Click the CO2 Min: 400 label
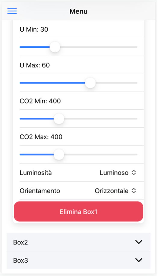This screenshot has height=277, width=158. click(x=40, y=101)
